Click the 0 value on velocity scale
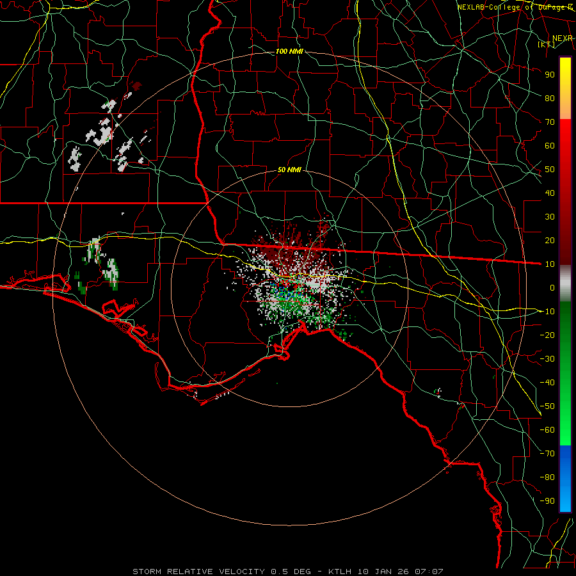The width and height of the screenshot is (576, 576). (x=552, y=287)
